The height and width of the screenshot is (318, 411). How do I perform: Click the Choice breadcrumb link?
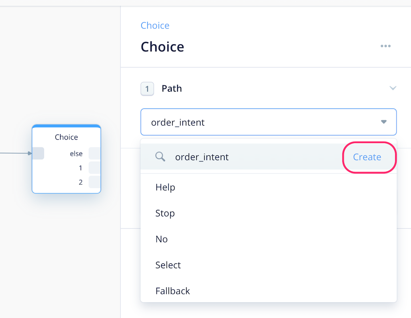pyautogui.click(x=155, y=25)
